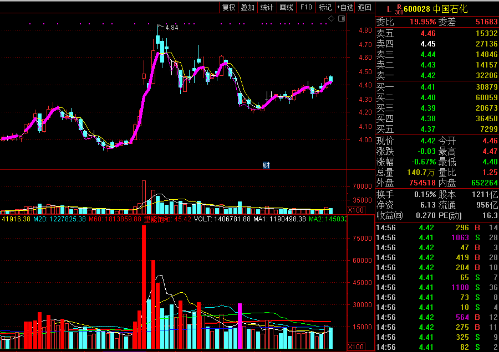Click the R 300 badge beside stock code
The height and width of the screenshot is (352, 499).
(399, 9)
